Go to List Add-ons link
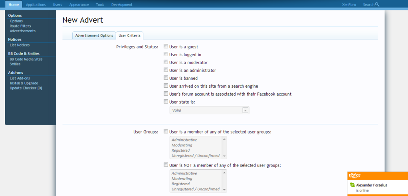Viewport: 408px width, 196px height. [x=20, y=78]
